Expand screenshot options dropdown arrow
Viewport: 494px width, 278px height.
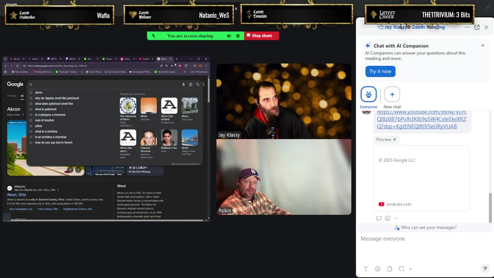click(410, 269)
